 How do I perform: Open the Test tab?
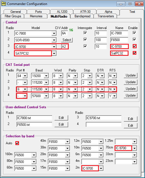click(132, 12)
